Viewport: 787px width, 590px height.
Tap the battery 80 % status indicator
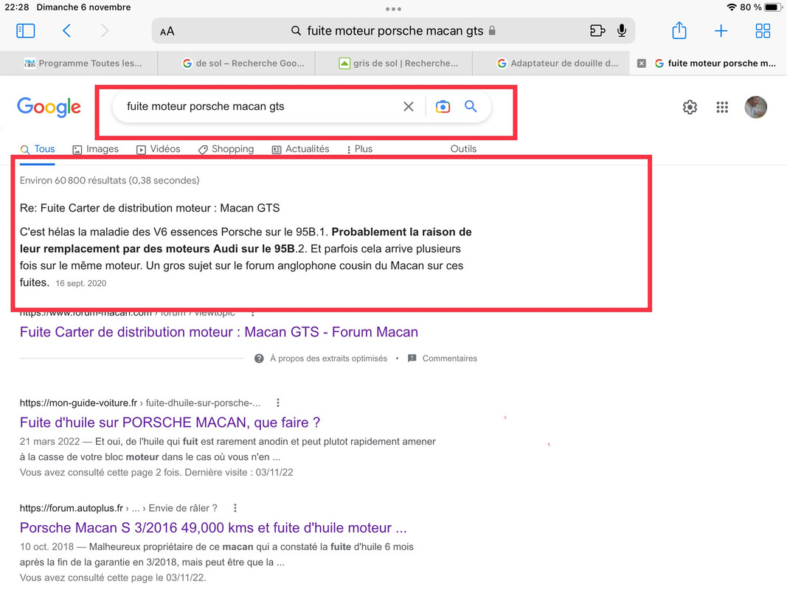click(760, 7)
